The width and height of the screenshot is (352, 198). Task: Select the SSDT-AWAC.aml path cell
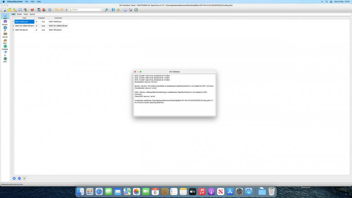pyautogui.click(x=25, y=22)
